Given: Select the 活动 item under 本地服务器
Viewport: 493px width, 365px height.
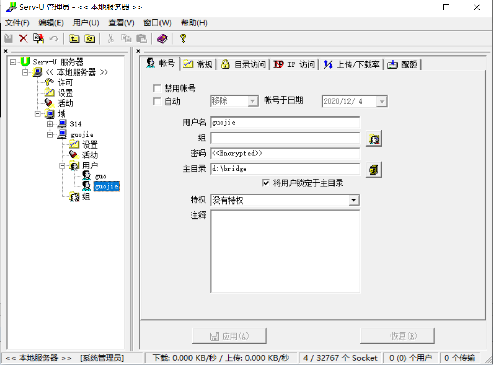Looking at the screenshot, I should pyautogui.click(x=65, y=103).
